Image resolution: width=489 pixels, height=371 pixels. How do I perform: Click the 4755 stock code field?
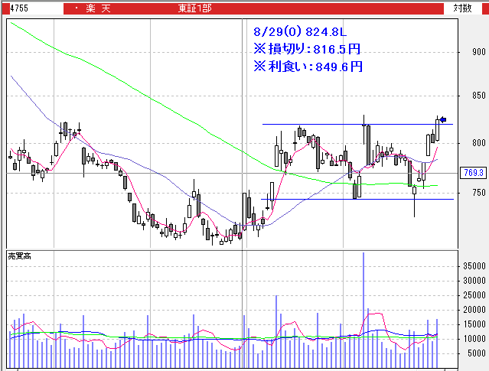pyautogui.click(x=31, y=8)
